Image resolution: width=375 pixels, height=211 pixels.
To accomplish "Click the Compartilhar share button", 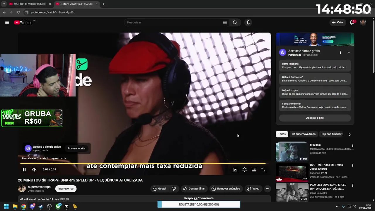I will click(194, 189).
